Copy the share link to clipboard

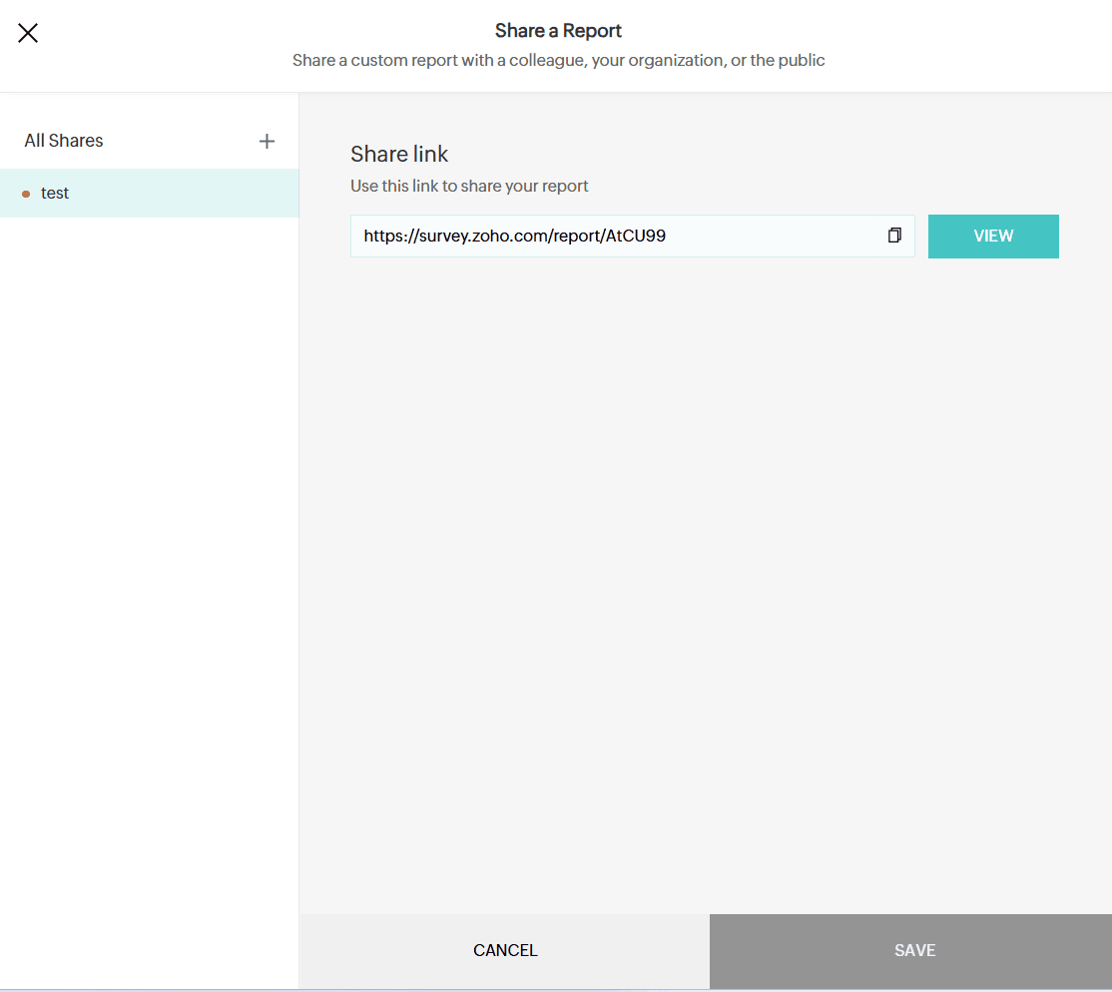click(x=894, y=236)
